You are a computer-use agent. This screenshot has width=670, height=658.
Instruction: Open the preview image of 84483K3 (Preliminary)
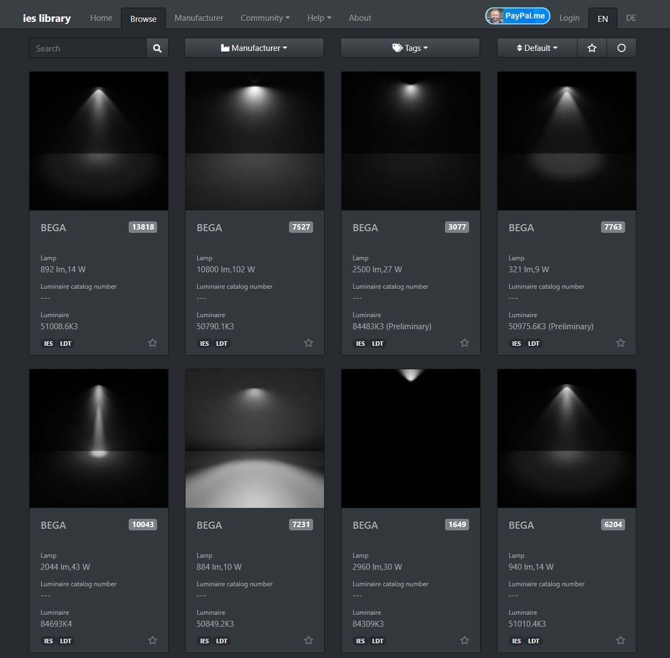(x=411, y=141)
